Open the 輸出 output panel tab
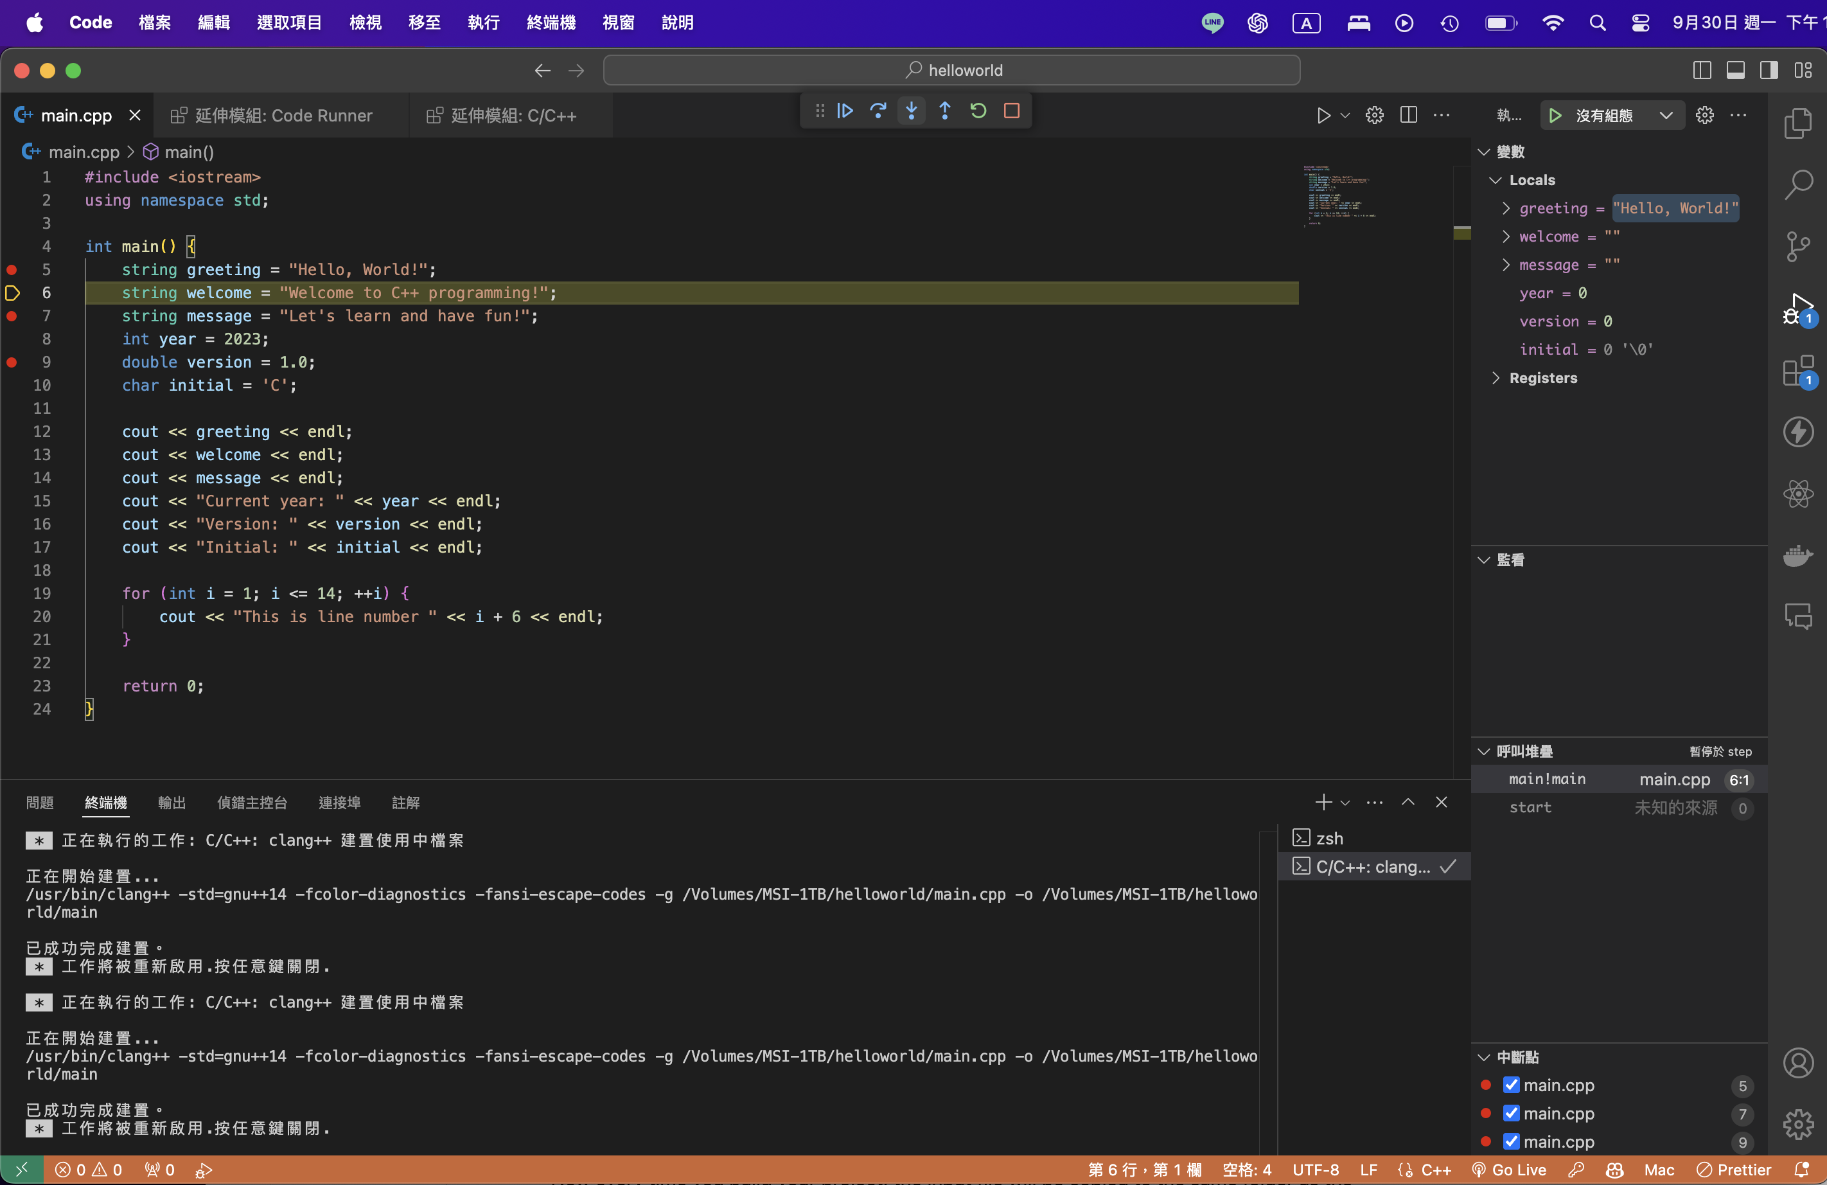 pos(172,803)
